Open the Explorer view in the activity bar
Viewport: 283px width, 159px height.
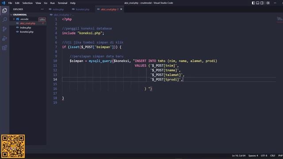pyautogui.click(x=4, y=11)
